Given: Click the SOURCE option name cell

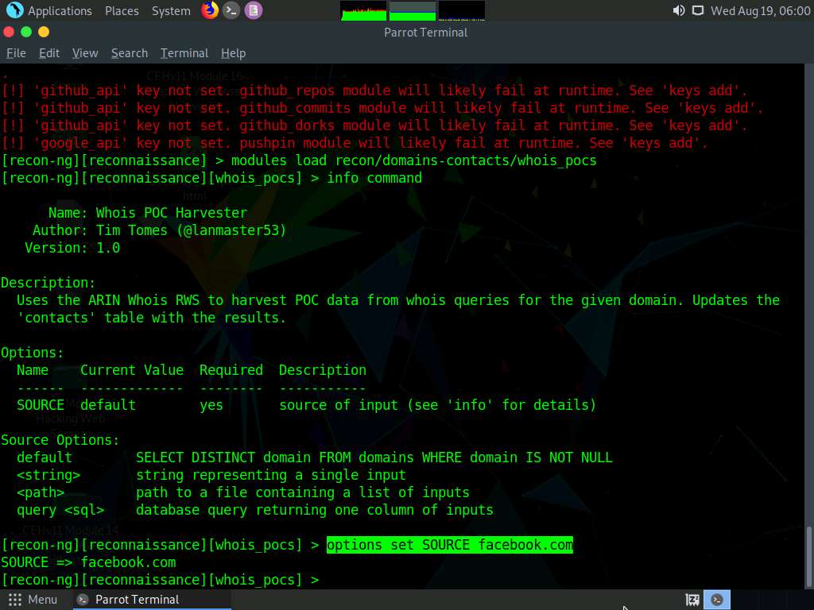Looking at the screenshot, I should 41,405.
